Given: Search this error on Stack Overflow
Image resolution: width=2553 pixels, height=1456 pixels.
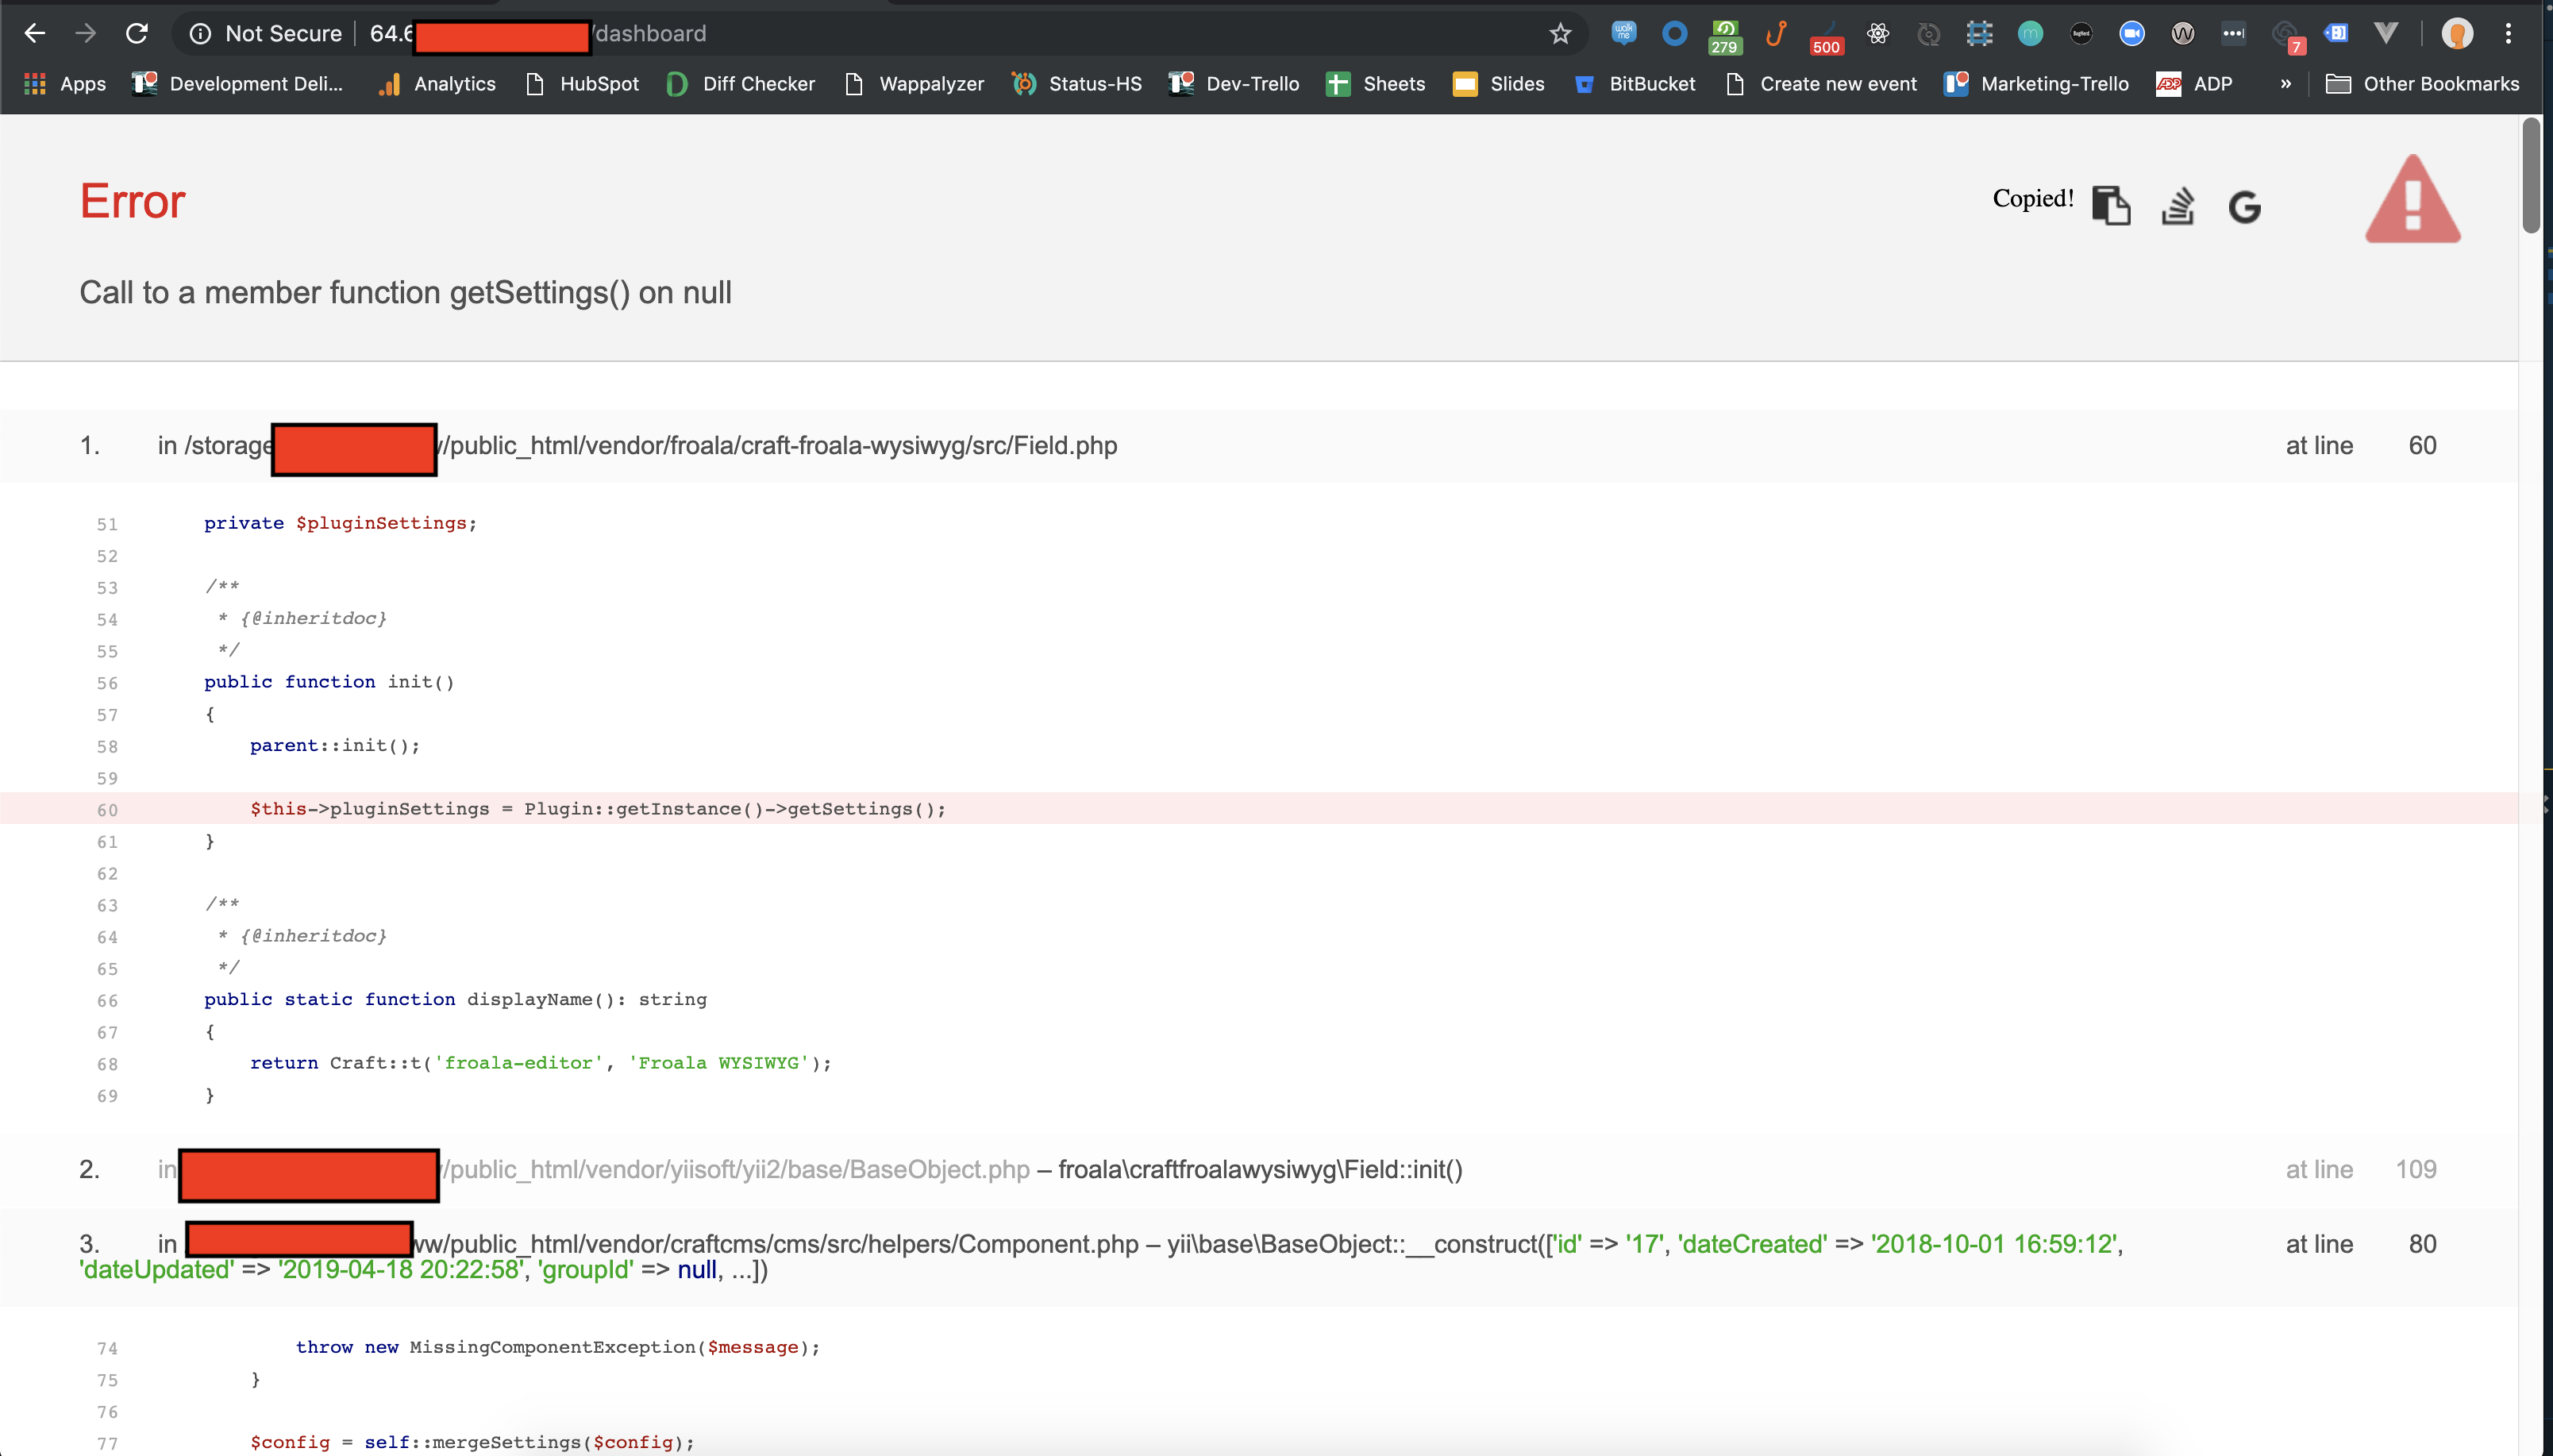Looking at the screenshot, I should click(x=2178, y=207).
